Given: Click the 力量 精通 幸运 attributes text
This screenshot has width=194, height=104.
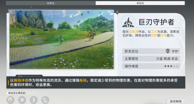Looking at the screenshot, I should tap(167, 59).
